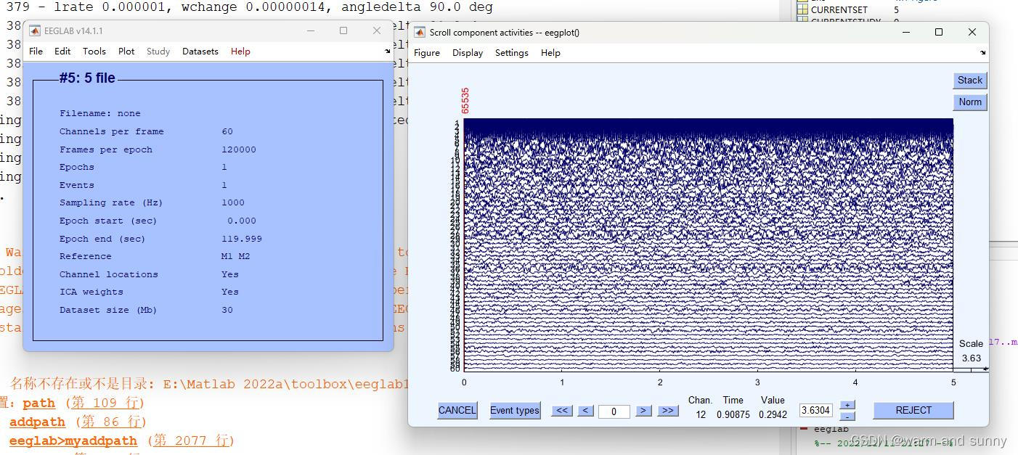Open the Tools menu in EEGLAB

(x=94, y=51)
